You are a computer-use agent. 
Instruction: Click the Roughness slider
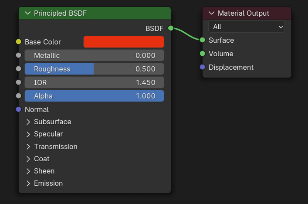point(94,69)
